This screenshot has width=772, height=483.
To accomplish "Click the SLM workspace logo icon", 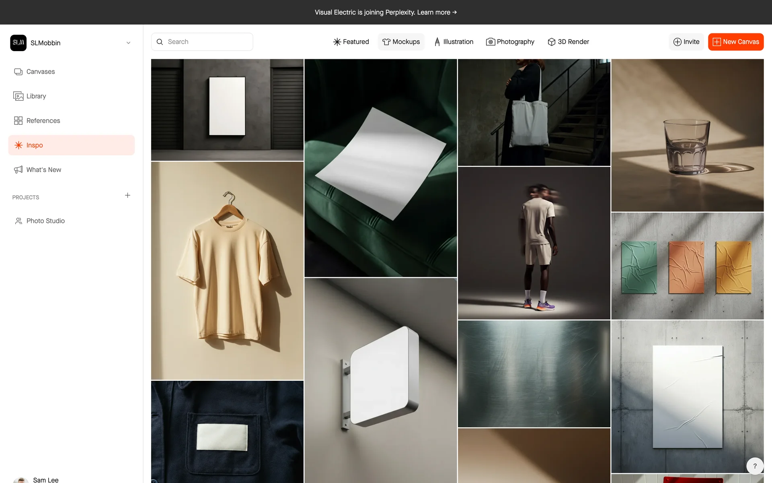I will (x=18, y=43).
